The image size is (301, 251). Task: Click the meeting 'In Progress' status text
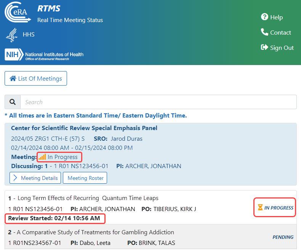(62, 157)
